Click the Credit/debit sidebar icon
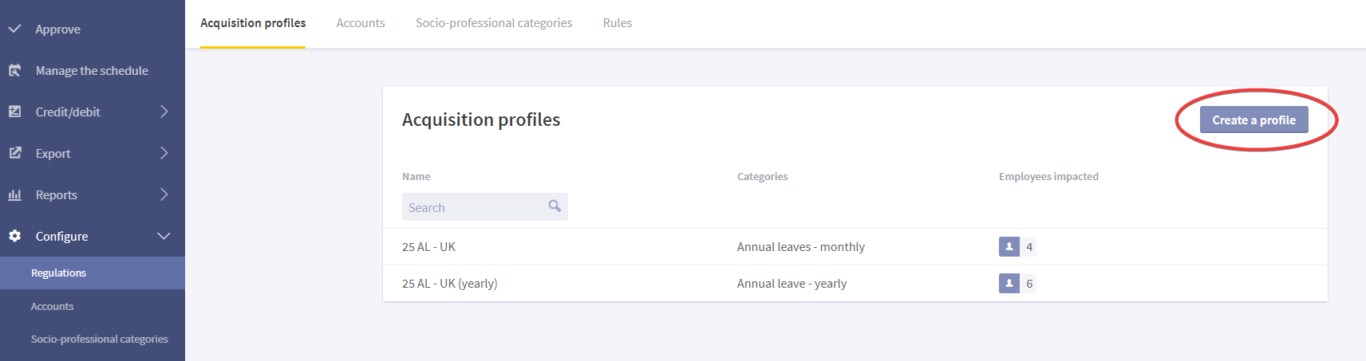1366x361 pixels. coord(14,112)
